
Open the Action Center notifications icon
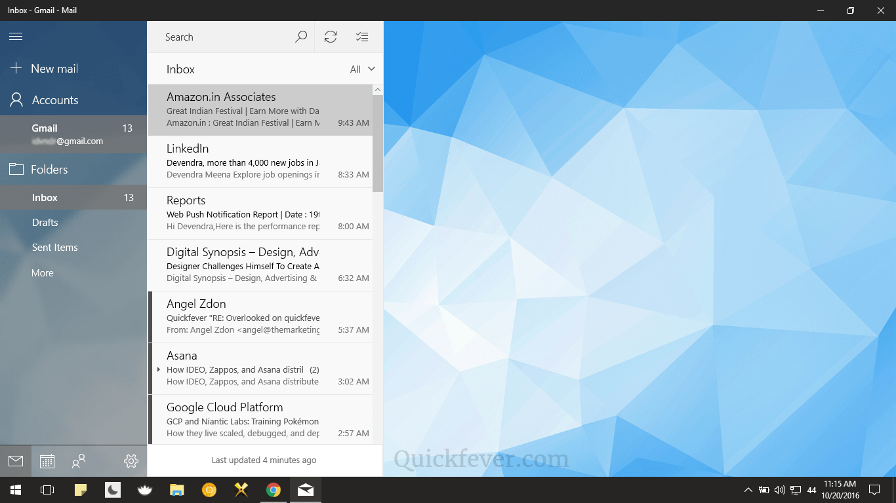tap(874, 490)
